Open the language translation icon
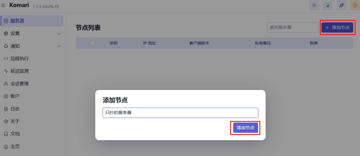Screen dimensions: 360x156 [x=341, y=5]
